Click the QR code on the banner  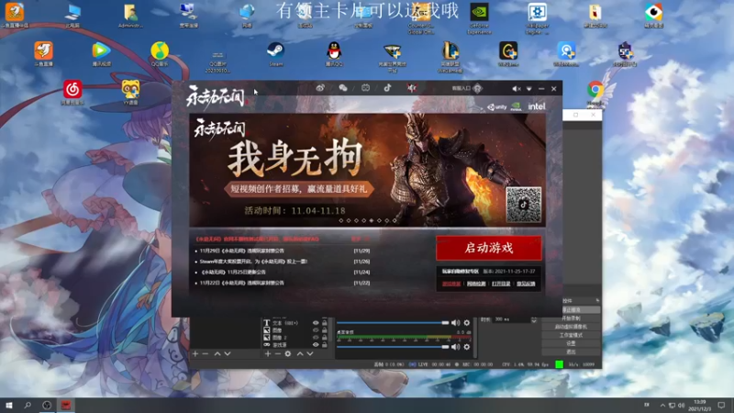pos(523,205)
